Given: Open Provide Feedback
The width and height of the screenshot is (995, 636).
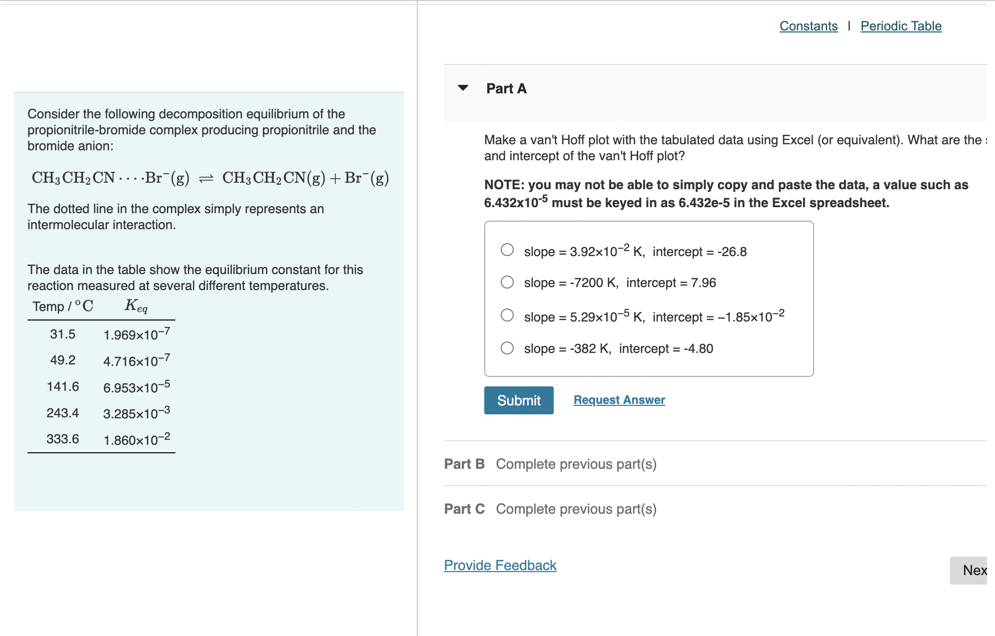Looking at the screenshot, I should coord(499,565).
